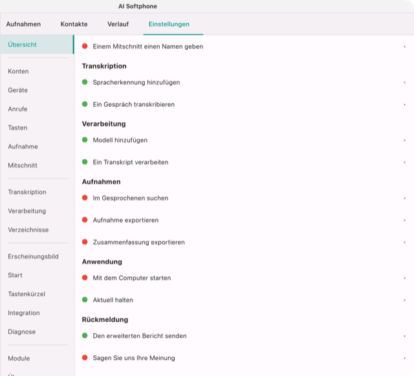Open Verarbeitung in the sidebar
This screenshot has width=414, height=376.
point(27,211)
